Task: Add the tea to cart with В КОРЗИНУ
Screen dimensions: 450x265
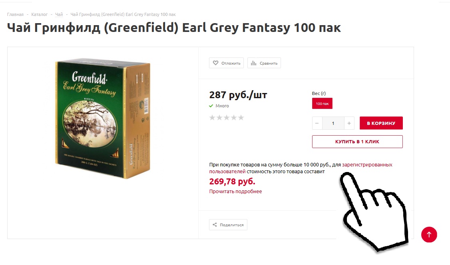Action: point(381,123)
